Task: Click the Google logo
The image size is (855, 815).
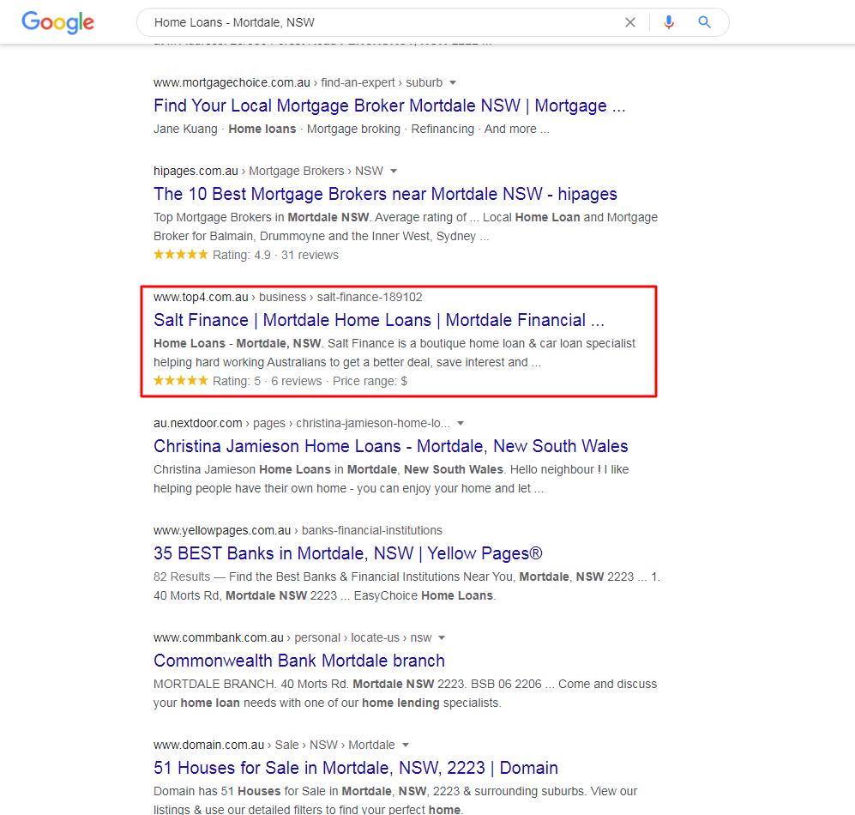Action: point(57,22)
